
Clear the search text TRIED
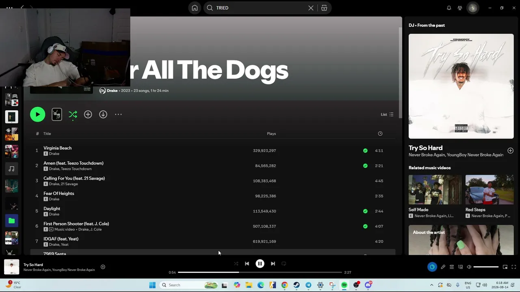(311, 8)
